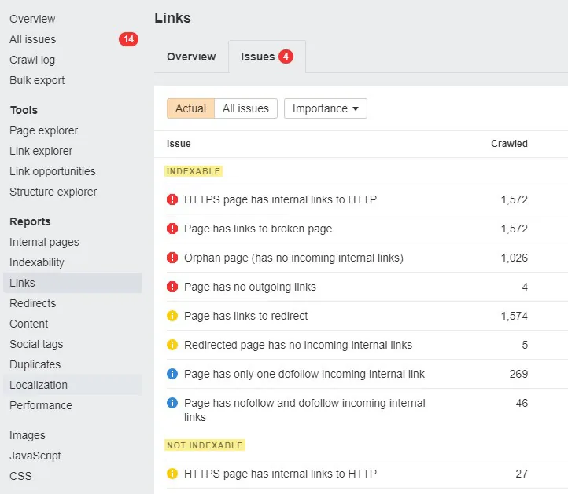Screen dimensions: 568x494
Task: Open issue Page has no outgoing links
Action: [x=250, y=287]
